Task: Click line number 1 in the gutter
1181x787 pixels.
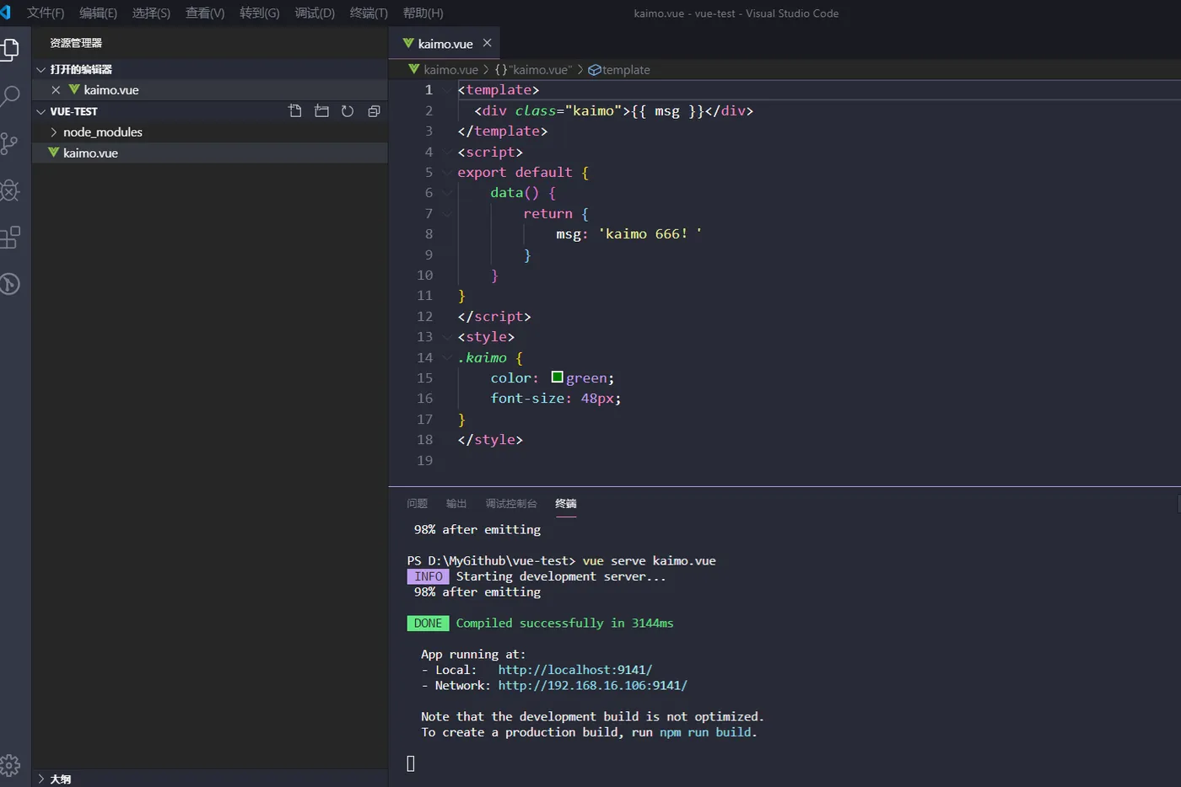Action: click(429, 90)
